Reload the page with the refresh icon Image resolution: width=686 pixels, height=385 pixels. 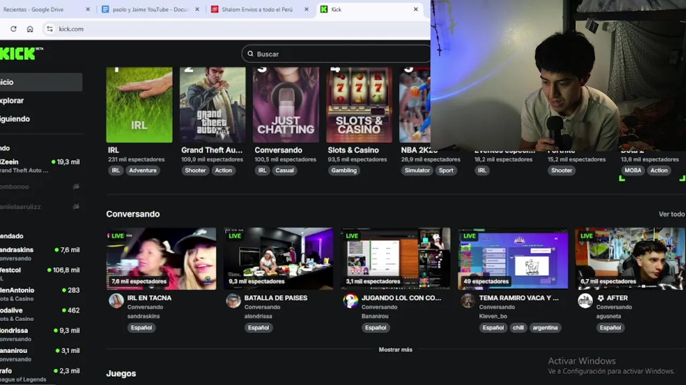point(13,29)
